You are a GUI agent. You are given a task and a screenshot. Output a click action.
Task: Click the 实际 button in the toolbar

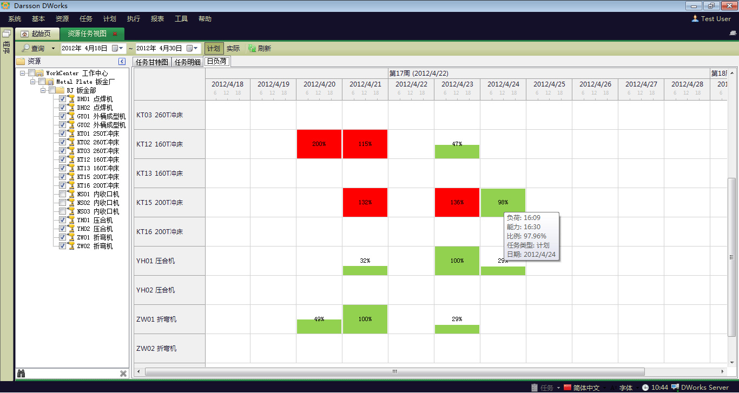233,48
